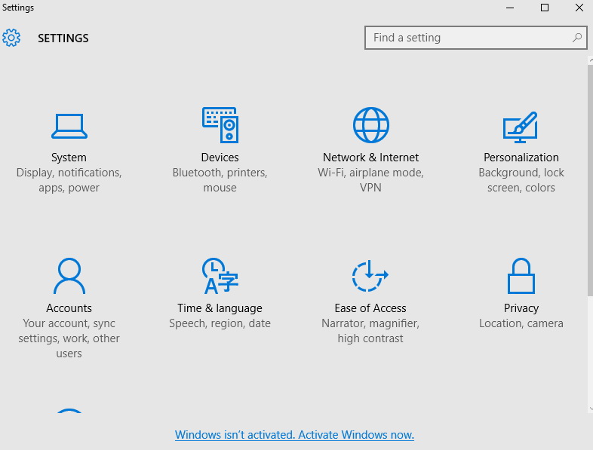The width and height of the screenshot is (593, 450).
Task: Click 'Bluetooth, printers, mouse' description
Action: pos(220,180)
